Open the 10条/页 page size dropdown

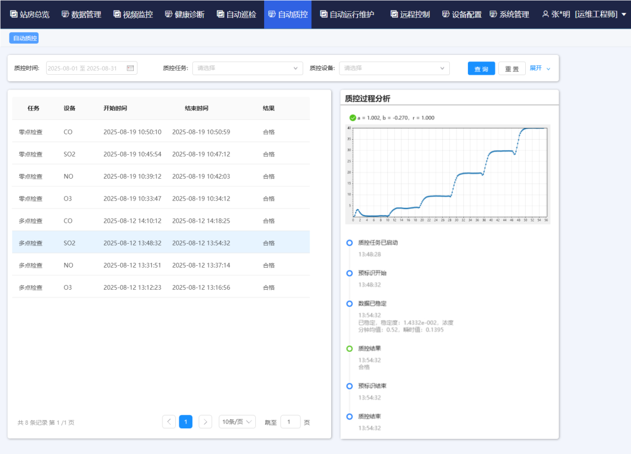tap(237, 422)
